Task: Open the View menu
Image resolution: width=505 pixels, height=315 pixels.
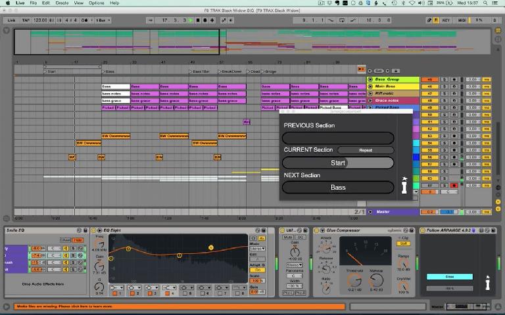Action: 79,3
